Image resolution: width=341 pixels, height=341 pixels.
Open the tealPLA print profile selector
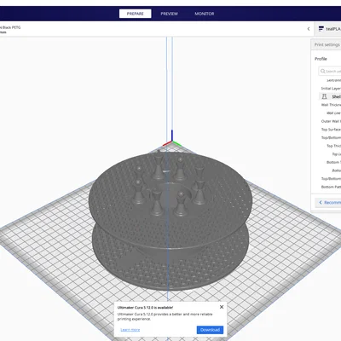(328, 29)
